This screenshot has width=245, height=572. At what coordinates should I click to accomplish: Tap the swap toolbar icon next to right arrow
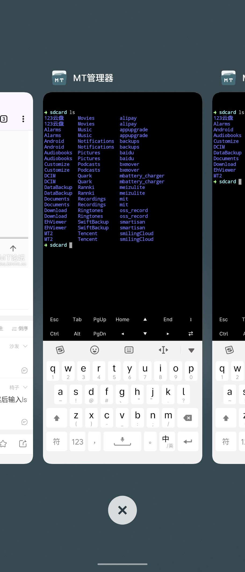tap(191, 334)
